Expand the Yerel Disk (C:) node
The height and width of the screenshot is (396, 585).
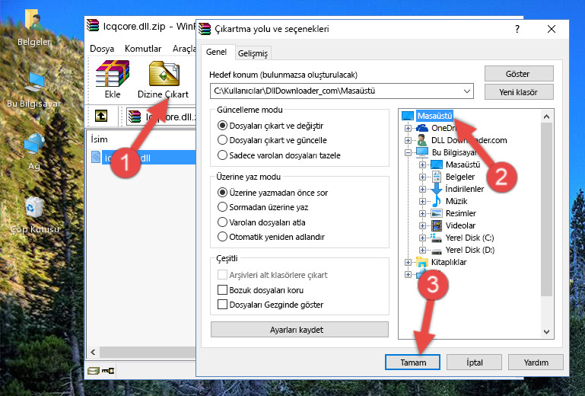(422, 238)
